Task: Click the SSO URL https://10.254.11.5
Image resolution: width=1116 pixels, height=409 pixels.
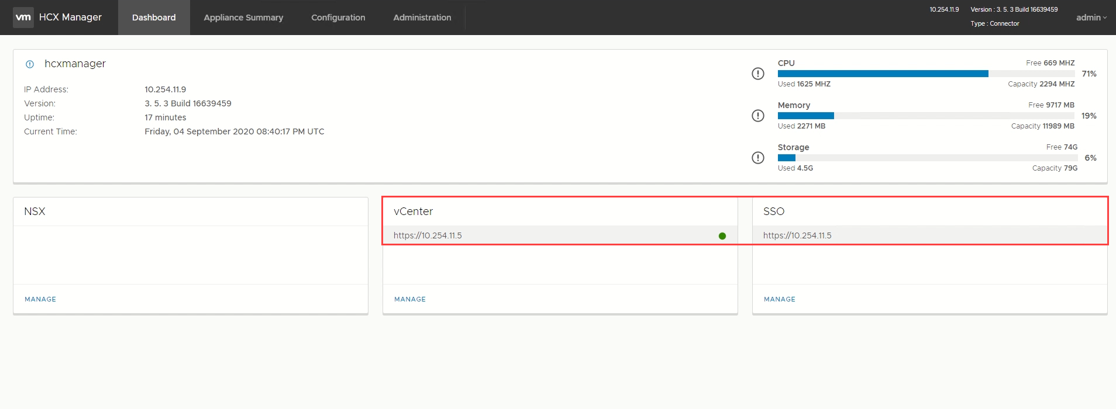Action: click(797, 235)
